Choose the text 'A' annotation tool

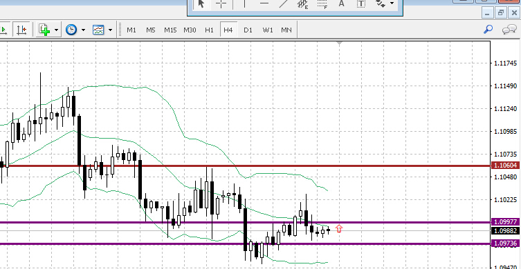(x=341, y=4)
